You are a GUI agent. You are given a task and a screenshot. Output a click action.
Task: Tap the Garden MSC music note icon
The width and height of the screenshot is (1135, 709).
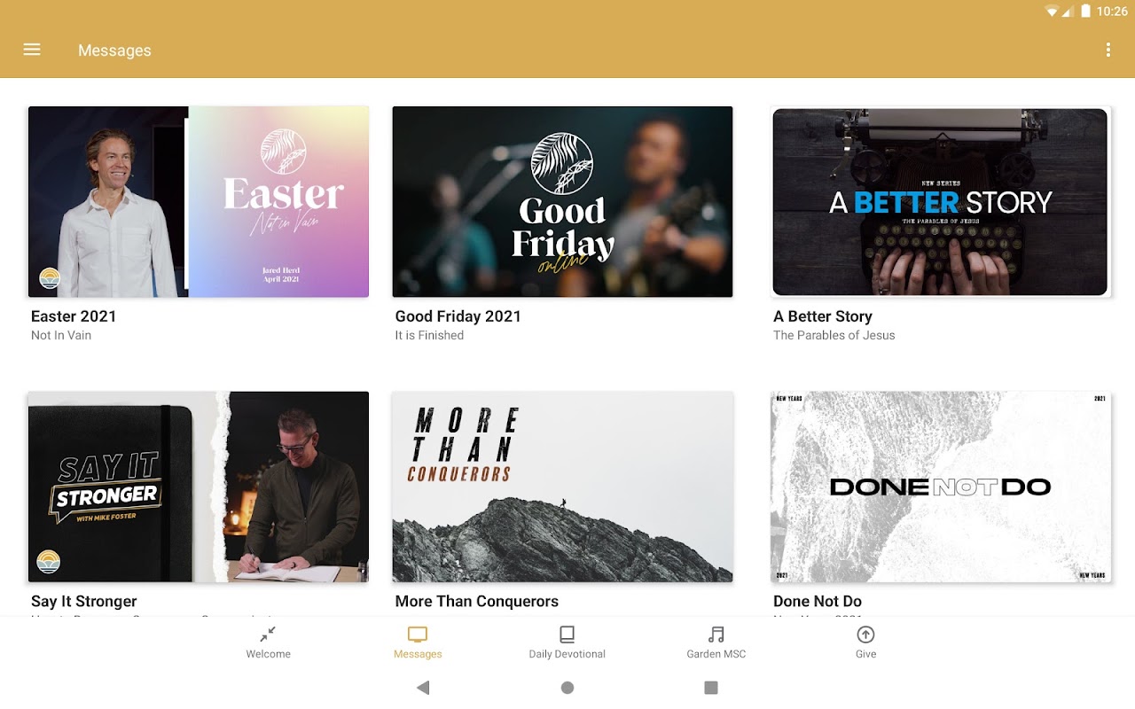tap(716, 635)
